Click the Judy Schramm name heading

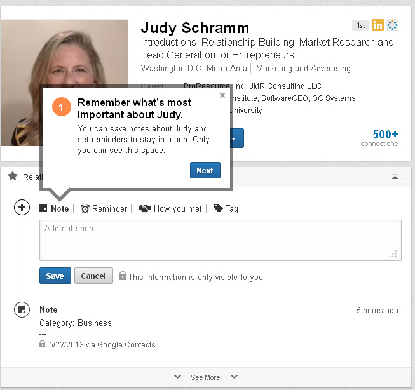[x=195, y=28]
